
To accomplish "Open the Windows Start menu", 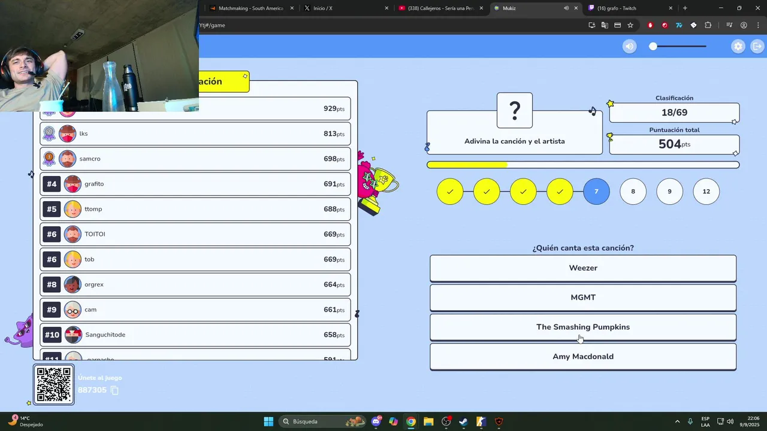I will [x=268, y=421].
